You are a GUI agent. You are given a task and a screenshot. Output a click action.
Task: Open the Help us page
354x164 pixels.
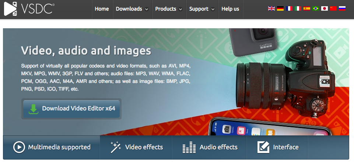pyautogui.click(x=230, y=9)
